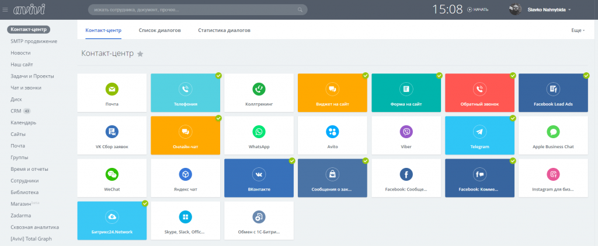The image size is (598, 246).
Task: Expand the Slavko Nahnybida user menu
Action: 549,9
